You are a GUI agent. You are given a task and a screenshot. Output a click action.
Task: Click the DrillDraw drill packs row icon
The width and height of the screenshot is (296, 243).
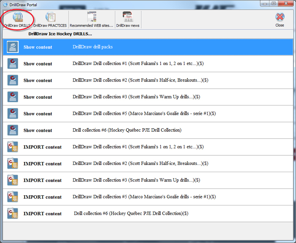click(13, 47)
